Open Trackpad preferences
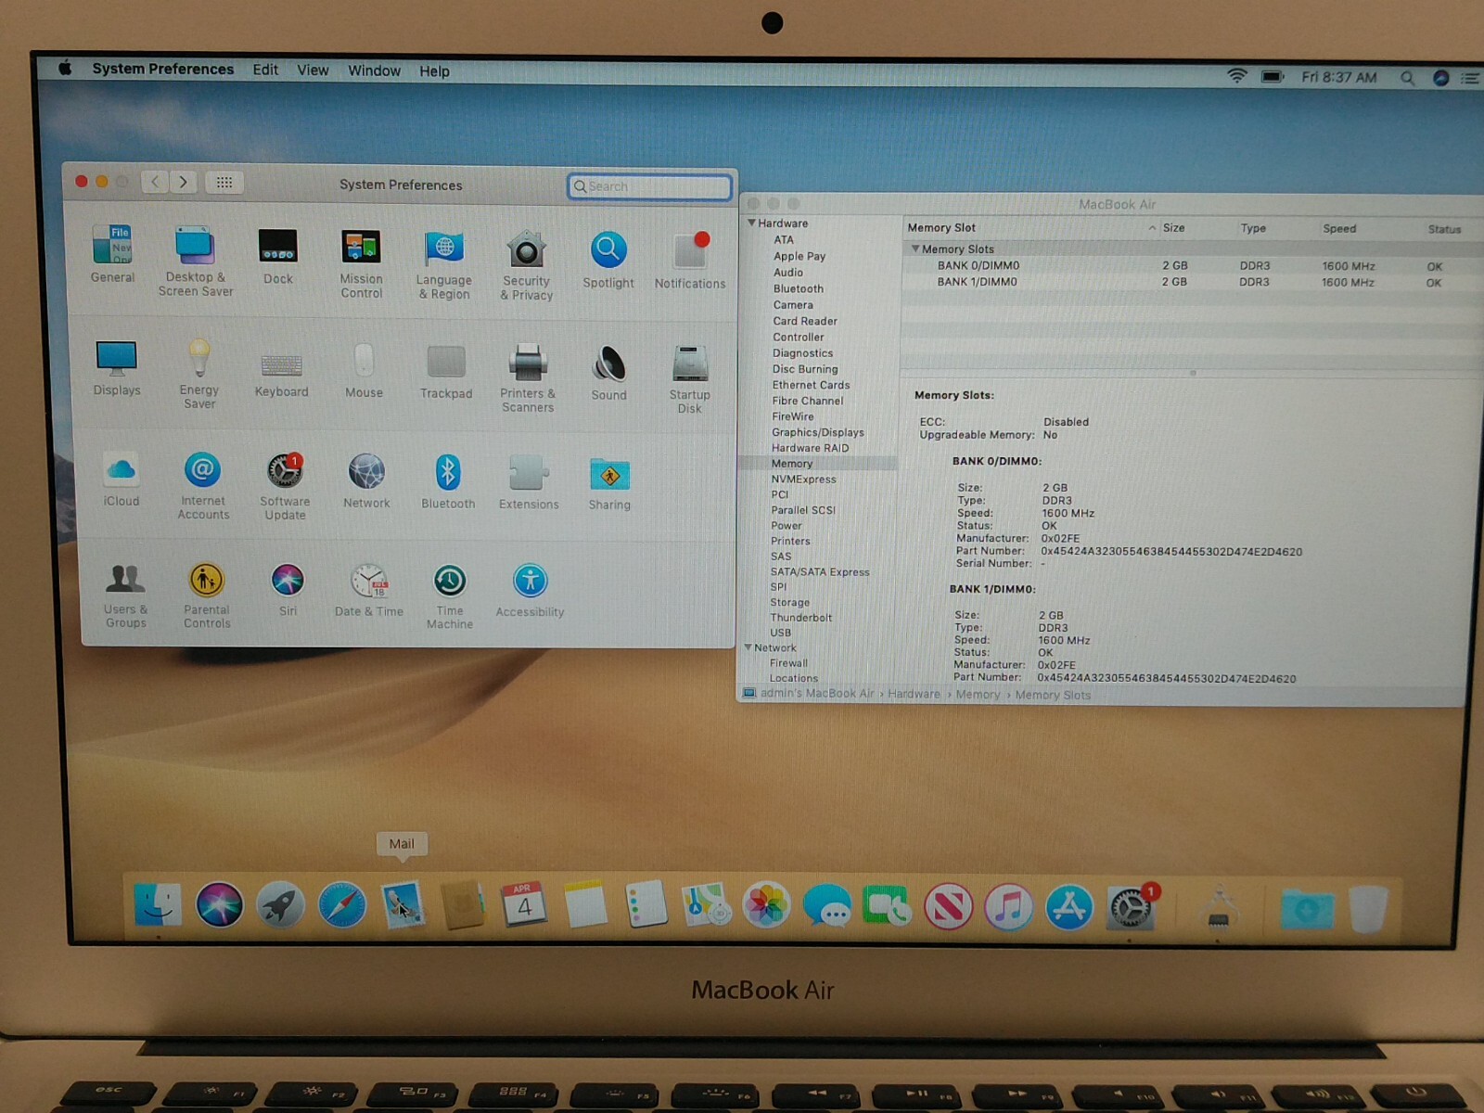The width and height of the screenshot is (1484, 1113). (446, 372)
